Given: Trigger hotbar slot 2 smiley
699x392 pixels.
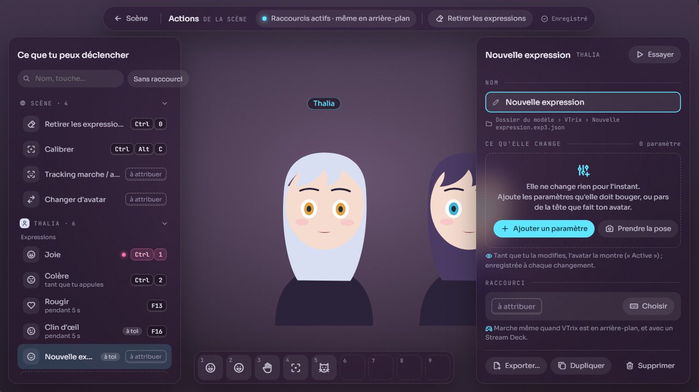Looking at the screenshot, I should (x=239, y=367).
